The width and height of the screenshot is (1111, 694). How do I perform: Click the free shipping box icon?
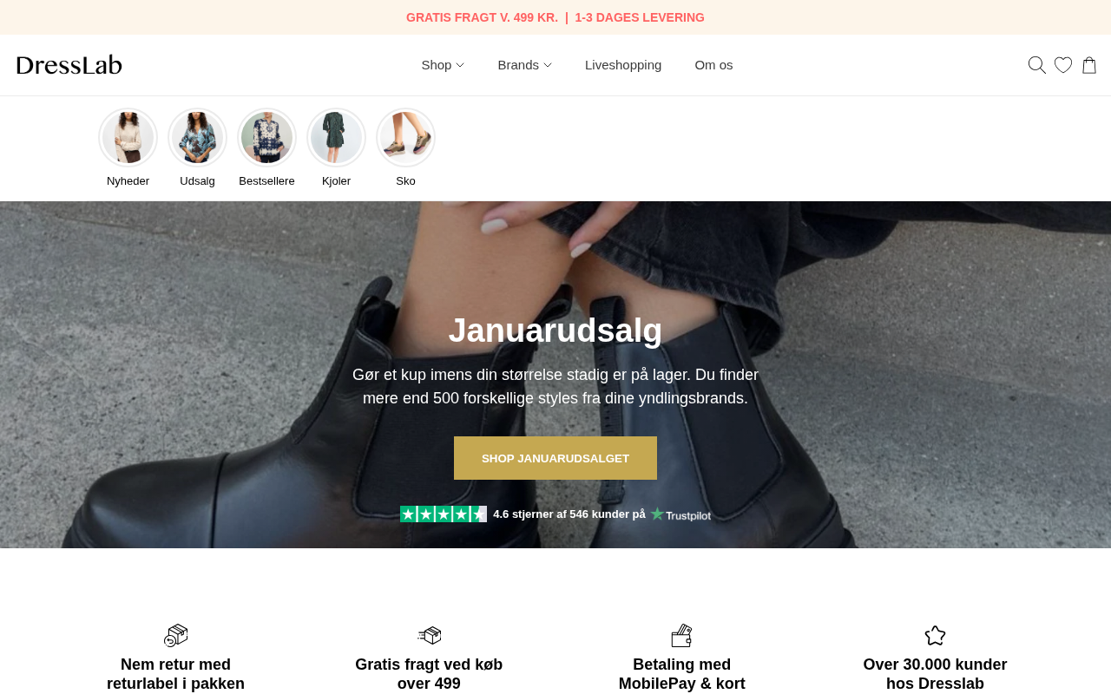pos(429,635)
